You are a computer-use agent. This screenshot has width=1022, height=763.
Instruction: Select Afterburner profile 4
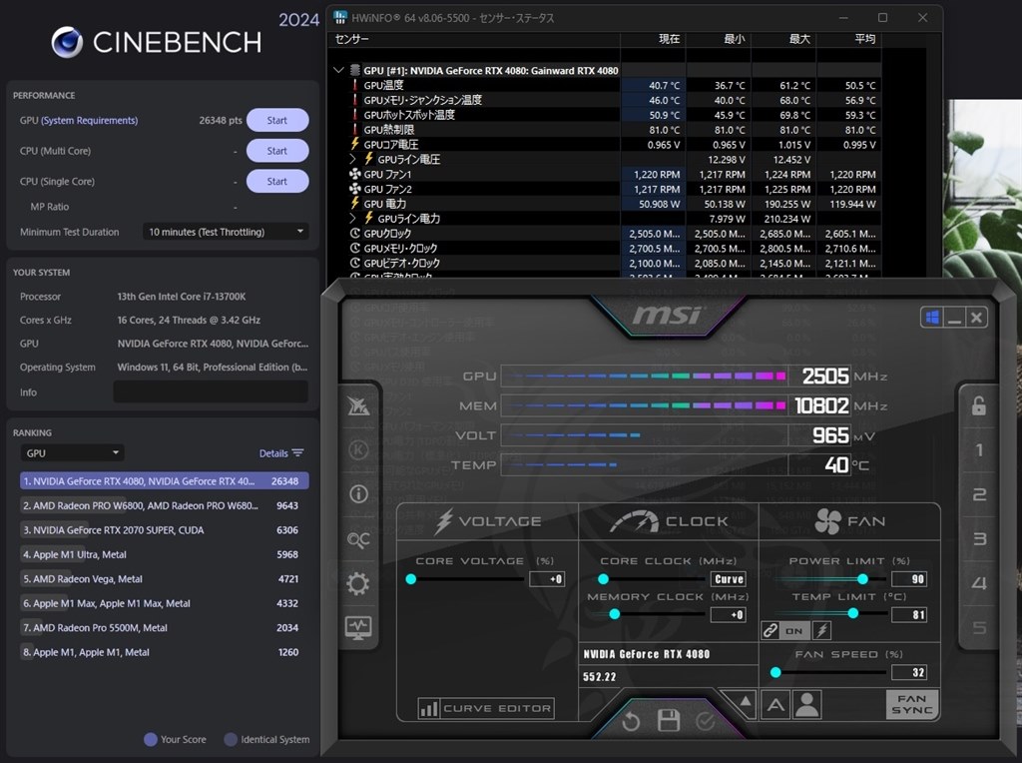tap(979, 583)
